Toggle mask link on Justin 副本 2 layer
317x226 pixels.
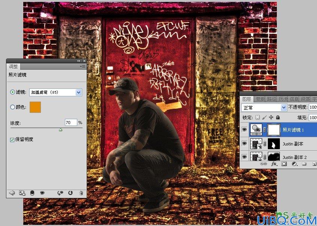point(264,157)
